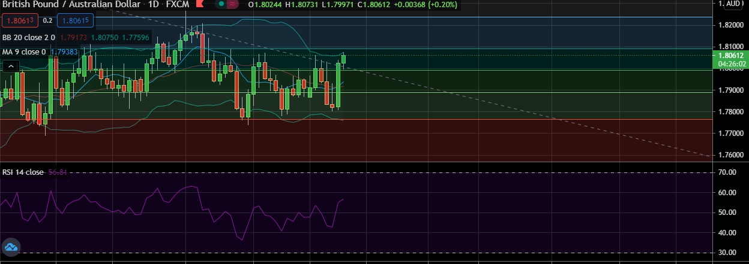Click the 30.00 RSI axis label
749x264 pixels.
(727, 253)
